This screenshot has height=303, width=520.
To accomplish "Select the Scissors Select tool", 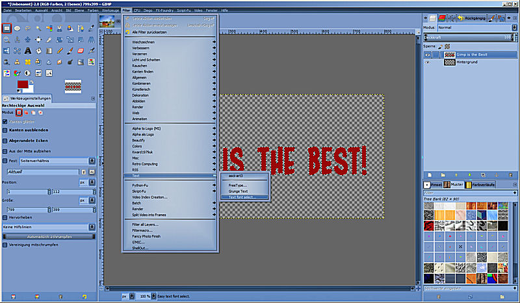I will click(60, 29).
